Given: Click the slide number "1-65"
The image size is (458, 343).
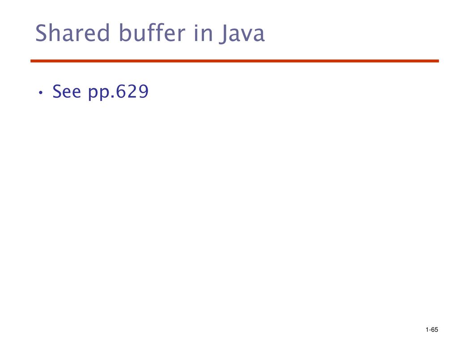Looking at the screenshot, I should pos(432,330).
